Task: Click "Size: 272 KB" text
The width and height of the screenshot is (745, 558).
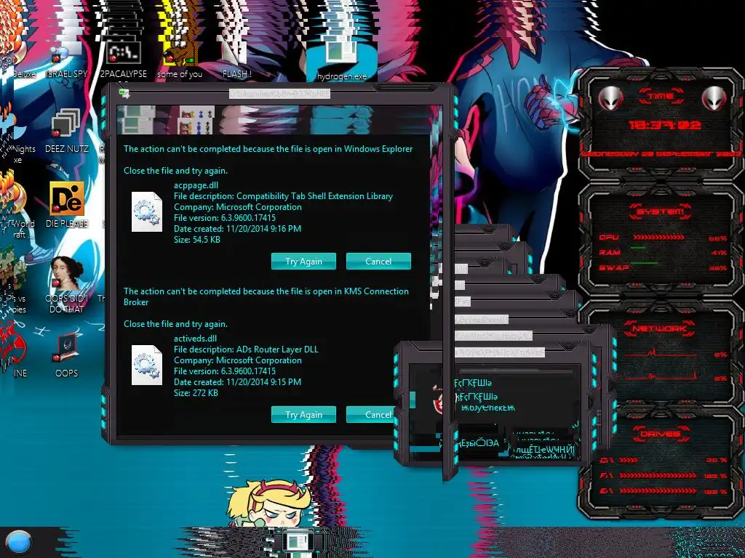Action: [x=196, y=393]
